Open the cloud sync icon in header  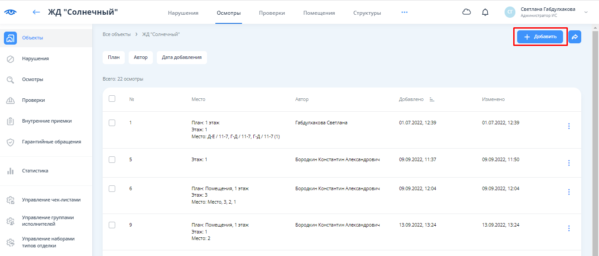[466, 12]
